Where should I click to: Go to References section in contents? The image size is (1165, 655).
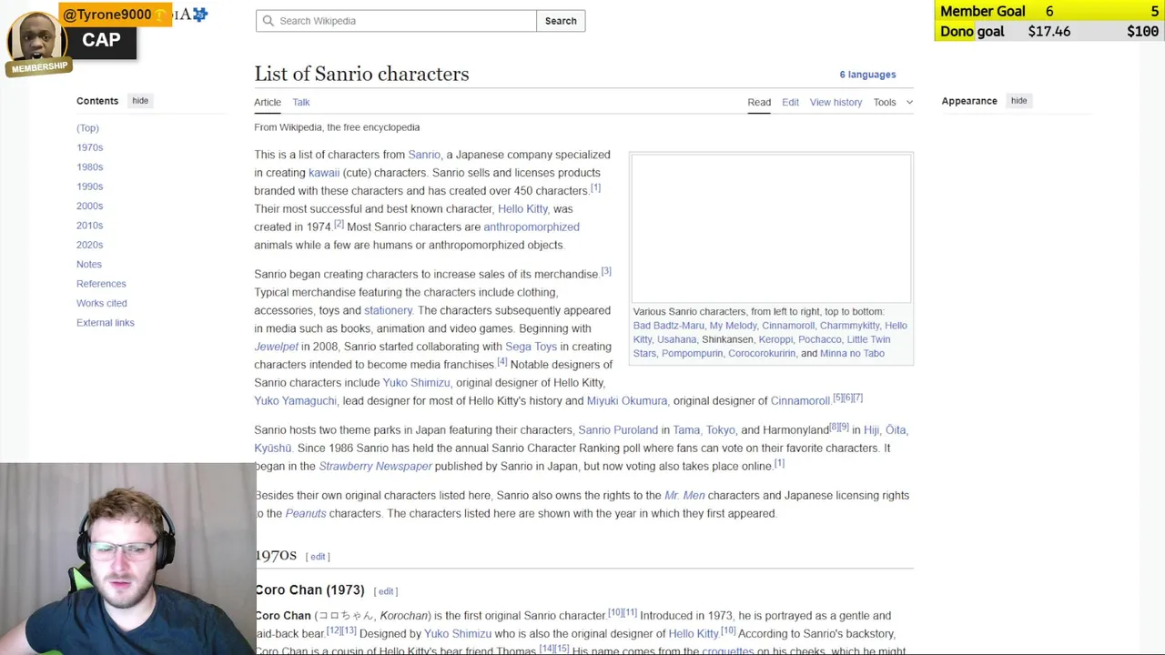101,284
